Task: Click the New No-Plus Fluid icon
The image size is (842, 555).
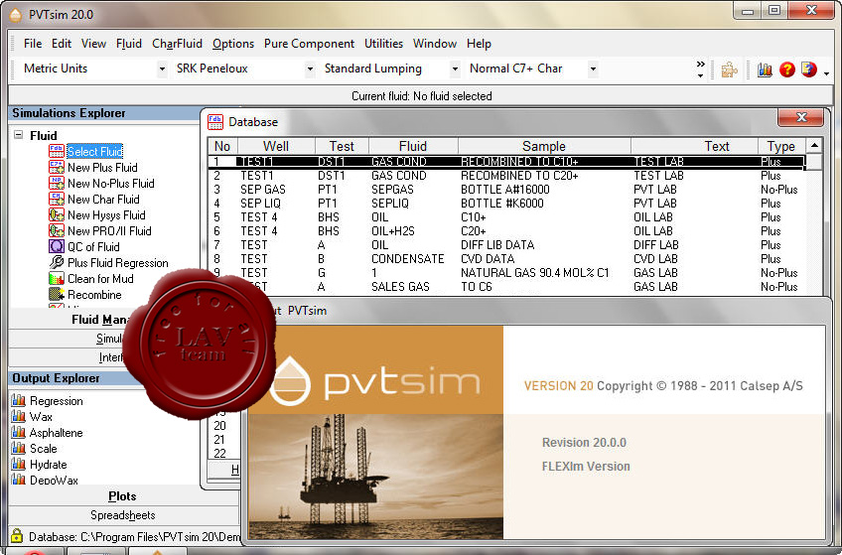Action: point(57,183)
